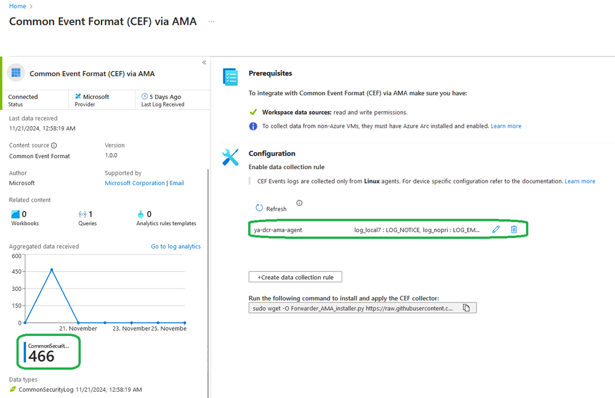Select the ya-dcr-ama-agent rule row
Screen dimensions: 615x398
point(388,229)
